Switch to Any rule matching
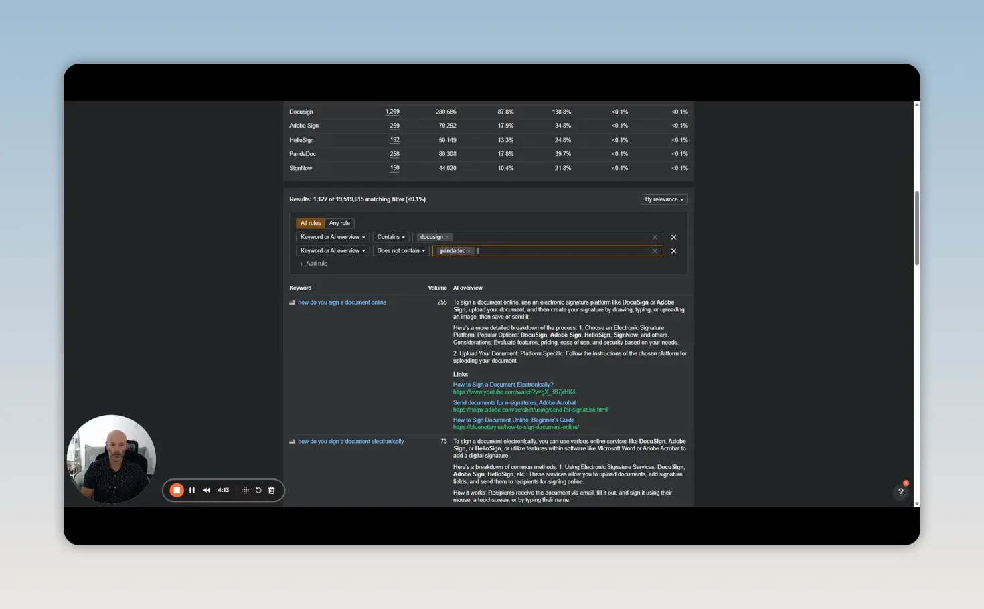 coord(339,223)
